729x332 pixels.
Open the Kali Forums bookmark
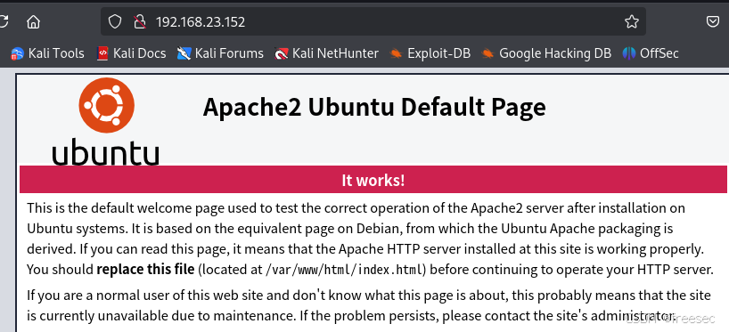point(220,53)
